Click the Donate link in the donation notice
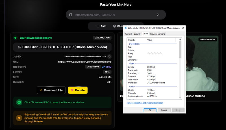226x130 pixels. tap(38, 121)
